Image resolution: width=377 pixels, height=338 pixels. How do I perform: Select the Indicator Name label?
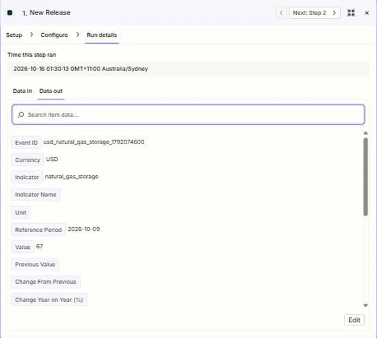point(35,194)
